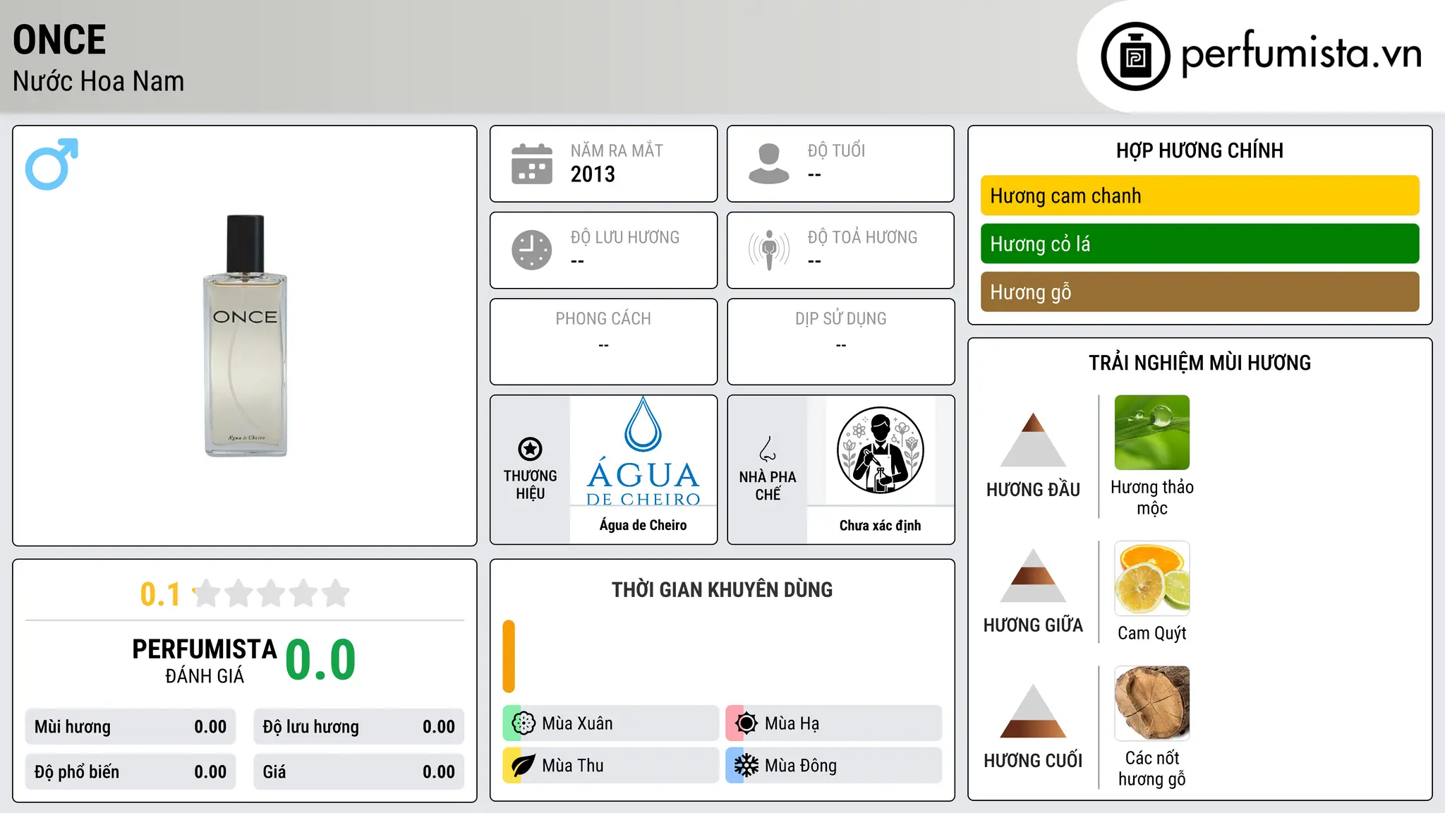
Task: Click the 2013 release year value
Action: tap(593, 174)
